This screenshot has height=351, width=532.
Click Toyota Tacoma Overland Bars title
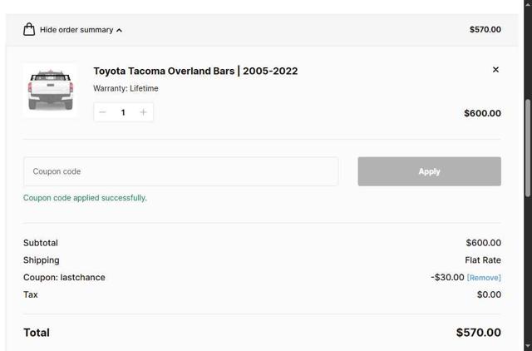point(195,71)
